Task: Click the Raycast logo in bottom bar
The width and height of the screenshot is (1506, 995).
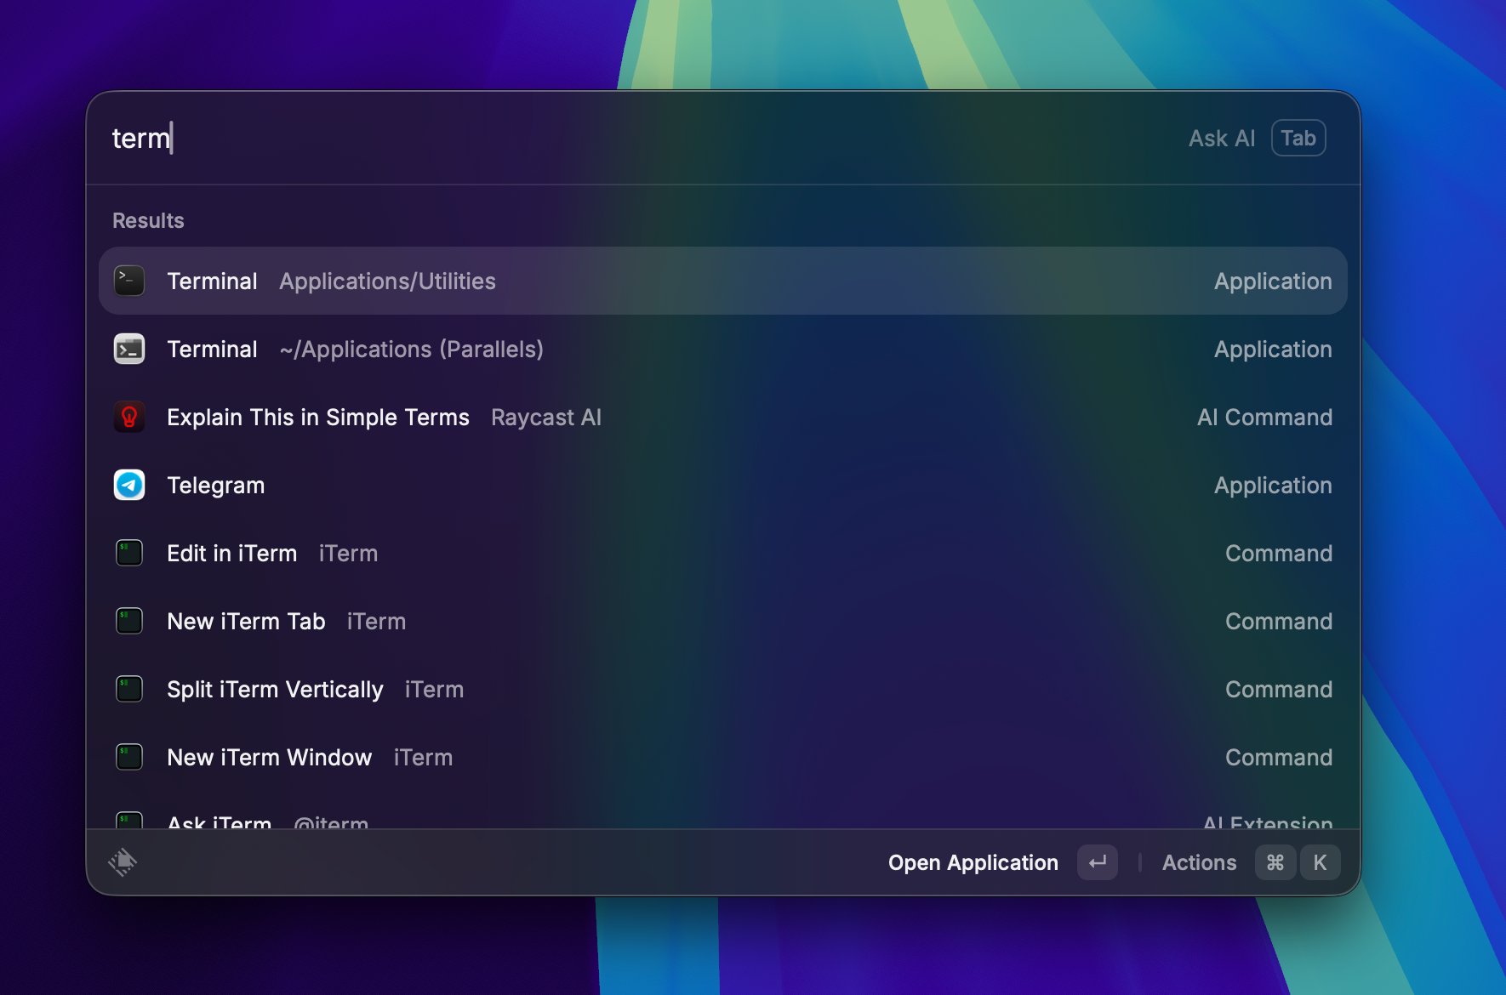Action: coord(123,862)
